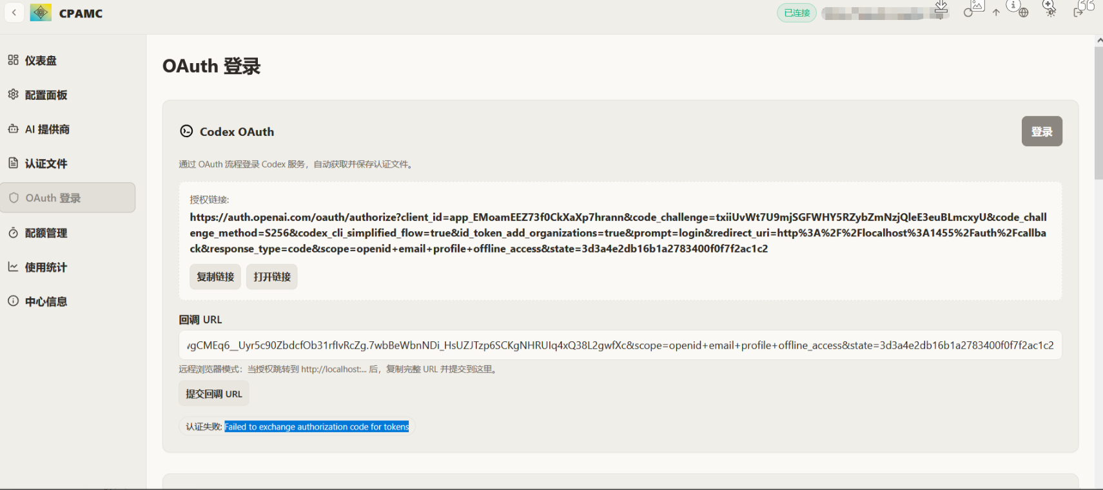Image resolution: width=1103 pixels, height=490 pixels.
Task: Click the CPAMC logo icon
Action: tap(41, 13)
